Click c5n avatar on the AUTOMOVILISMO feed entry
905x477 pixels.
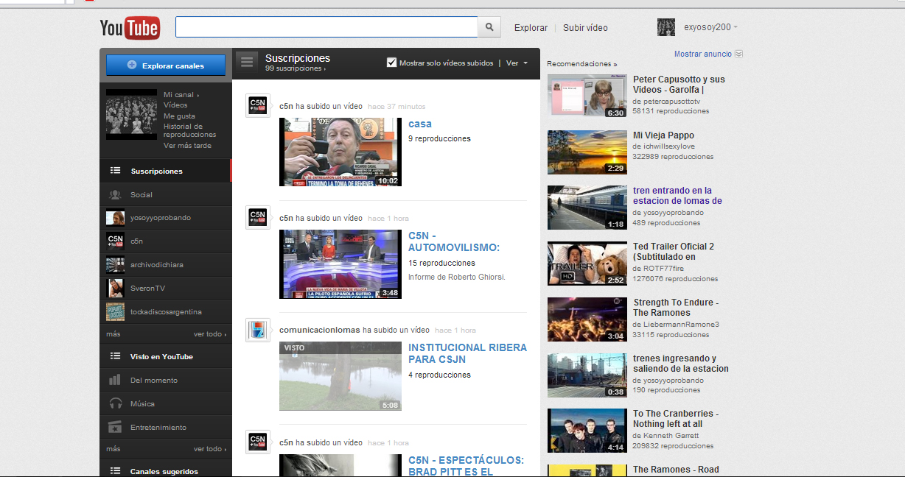[x=258, y=218]
